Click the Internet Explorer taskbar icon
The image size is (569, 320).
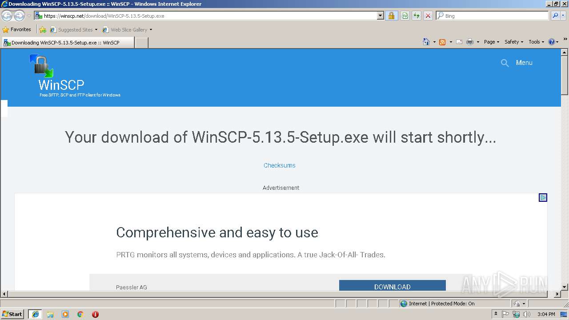click(35, 314)
